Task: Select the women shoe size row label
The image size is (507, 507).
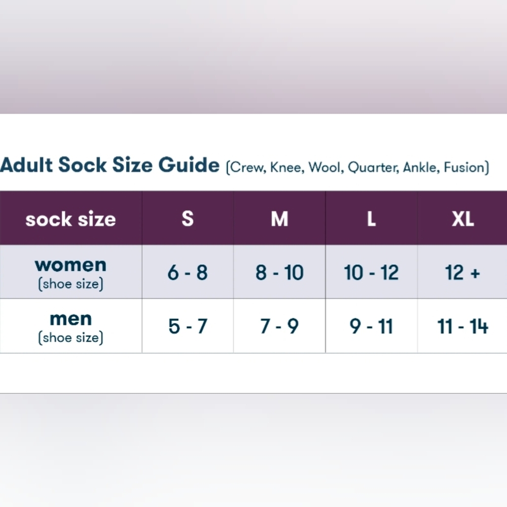Action: 71,272
